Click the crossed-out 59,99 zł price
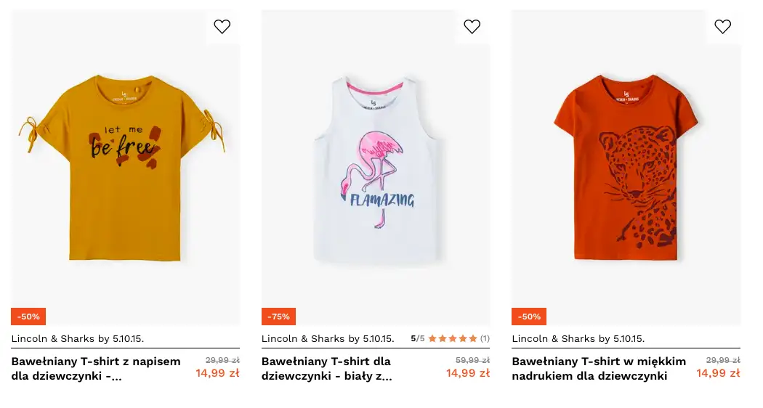Screen dimensions: 763x408 coord(472,360)
